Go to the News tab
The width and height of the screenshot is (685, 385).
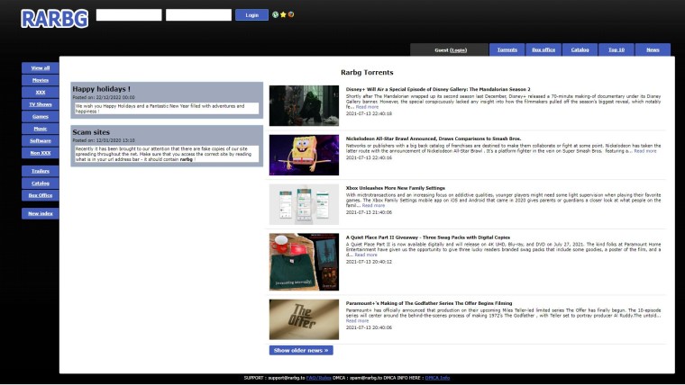click(x=653, y=49)
